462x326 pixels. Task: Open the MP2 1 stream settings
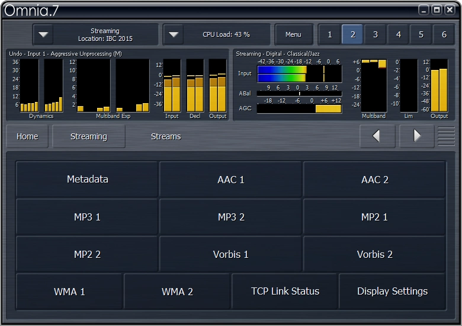pyautogui.click(x=374, y=217)
